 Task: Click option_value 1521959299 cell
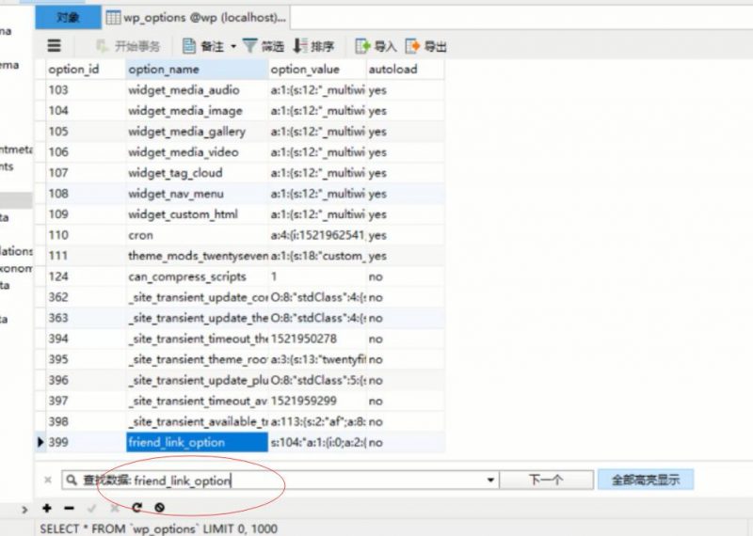click(x=317, y=402)
